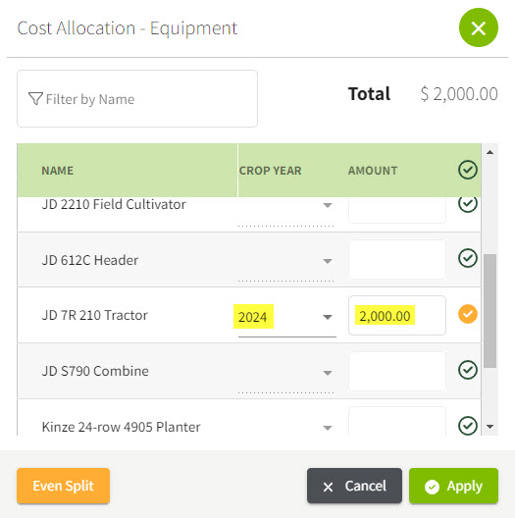Close the Cost Allocation dialog with the green X
The width and height of the screenshot is (515, 518).
click(479, 27)
